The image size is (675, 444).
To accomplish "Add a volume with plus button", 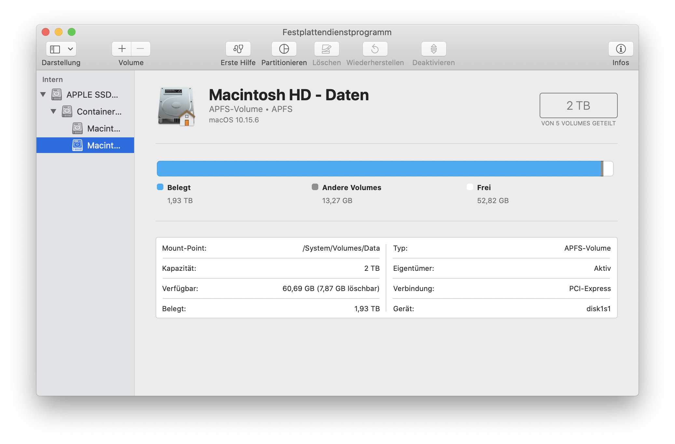I will point(122,49).
